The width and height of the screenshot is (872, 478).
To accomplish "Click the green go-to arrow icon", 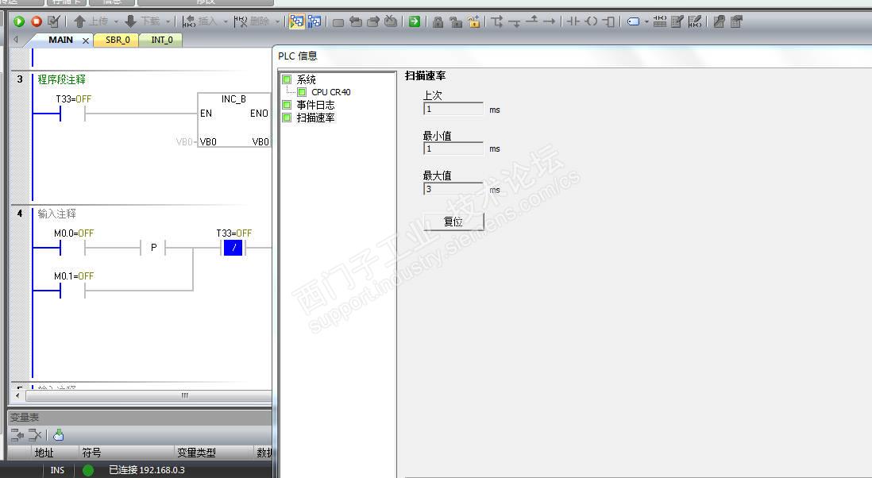I will pyautogui.click(x=415, y=21).
